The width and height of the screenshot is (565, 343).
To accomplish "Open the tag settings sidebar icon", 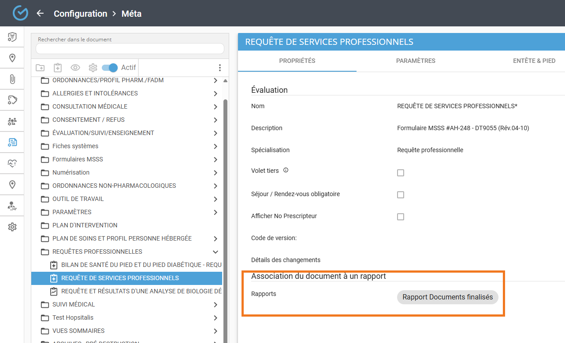I will point(12,100).
